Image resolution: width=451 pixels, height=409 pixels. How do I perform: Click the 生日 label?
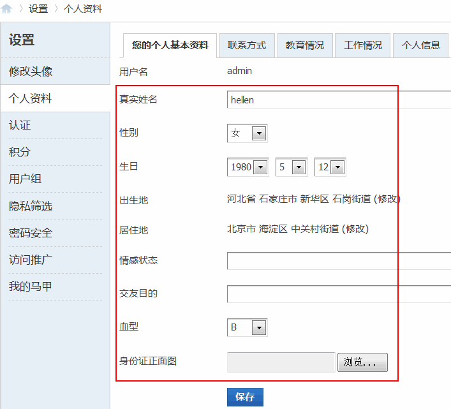point(129,167)
